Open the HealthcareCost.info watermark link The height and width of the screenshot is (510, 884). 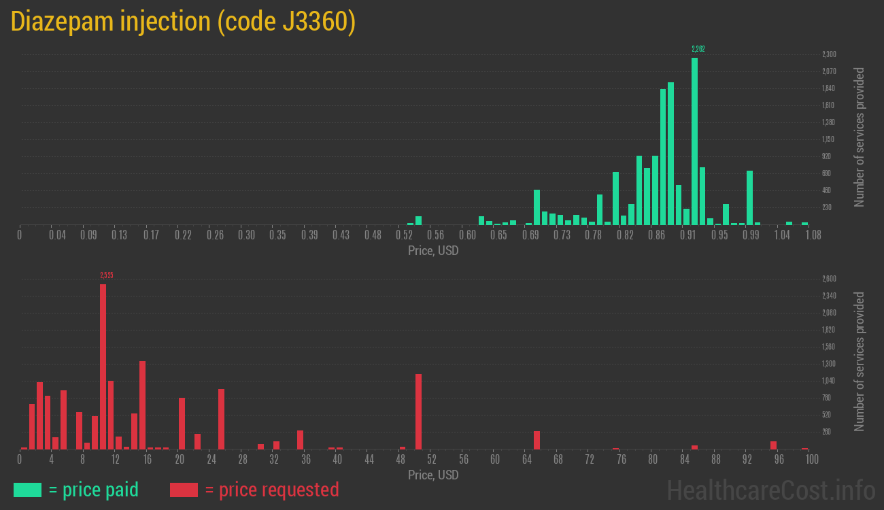(770, 490)
